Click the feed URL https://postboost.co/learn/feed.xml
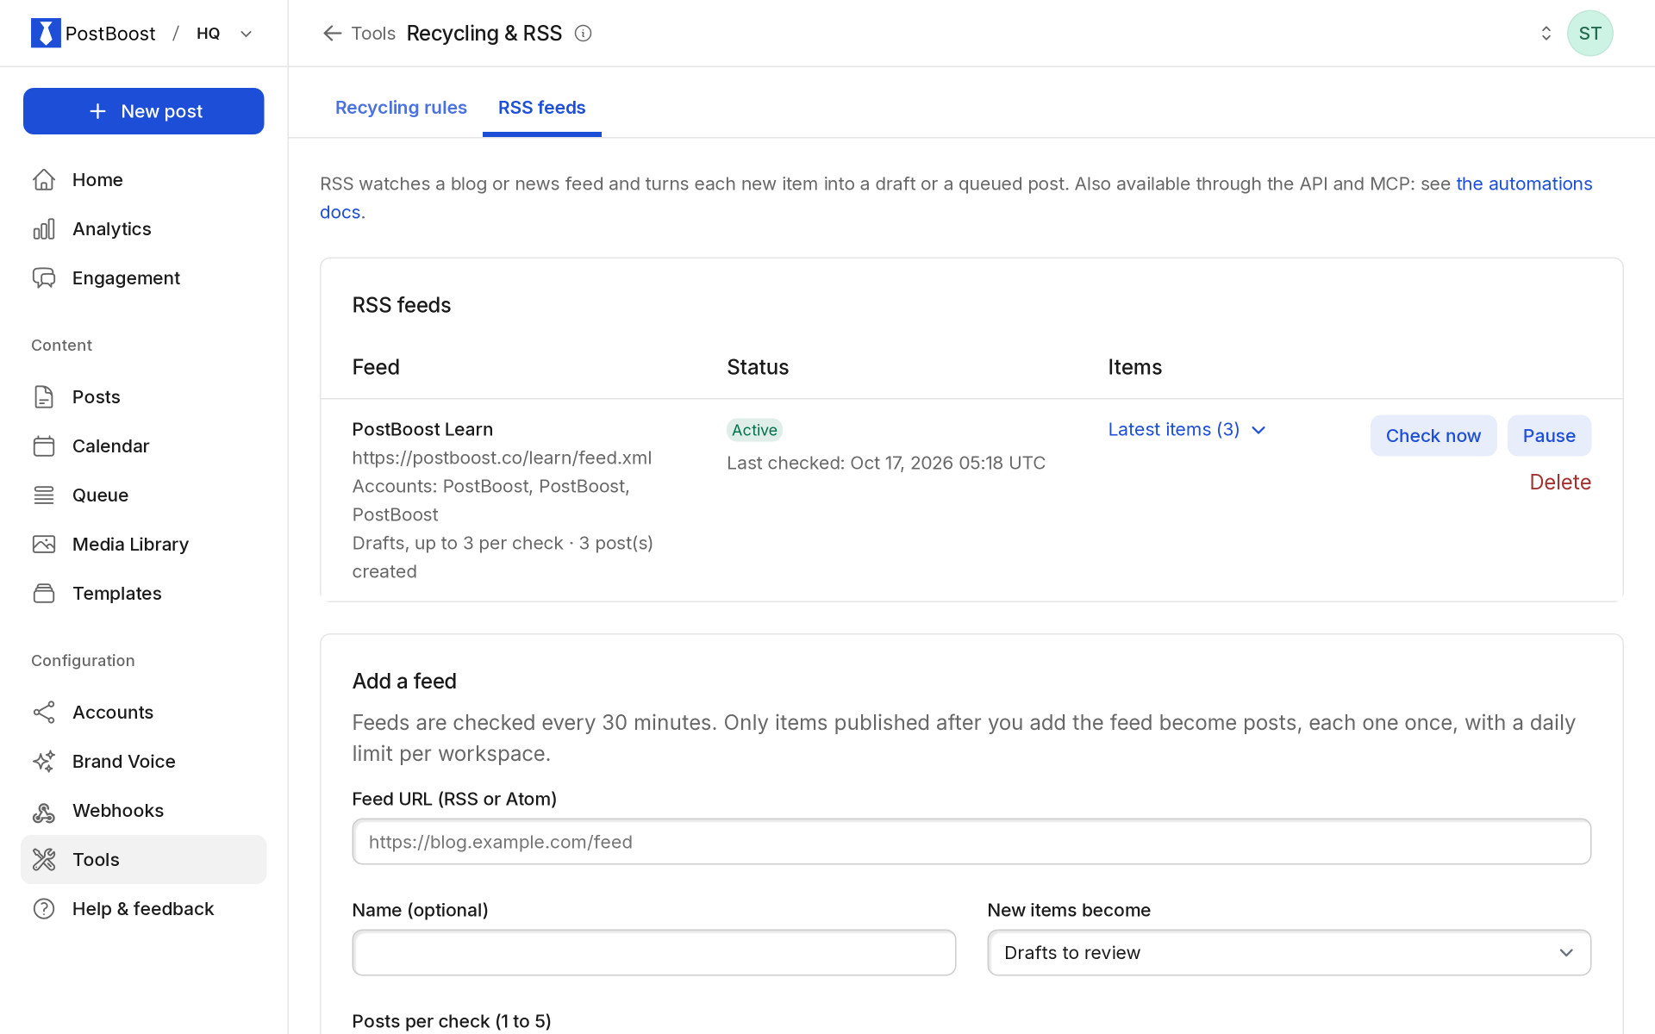The image size is (1655, 1034). coord(502,458)
